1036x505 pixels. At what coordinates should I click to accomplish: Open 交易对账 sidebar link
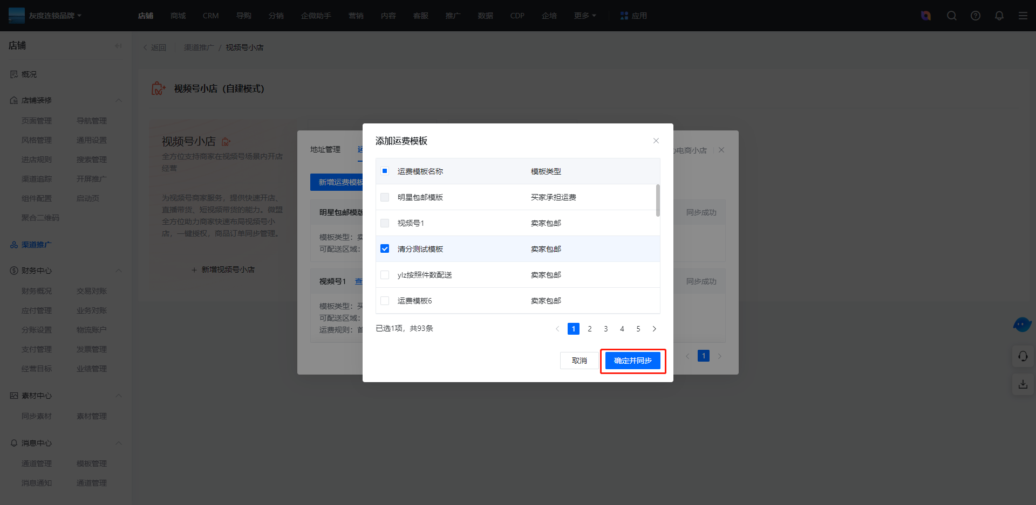(92, 291)
